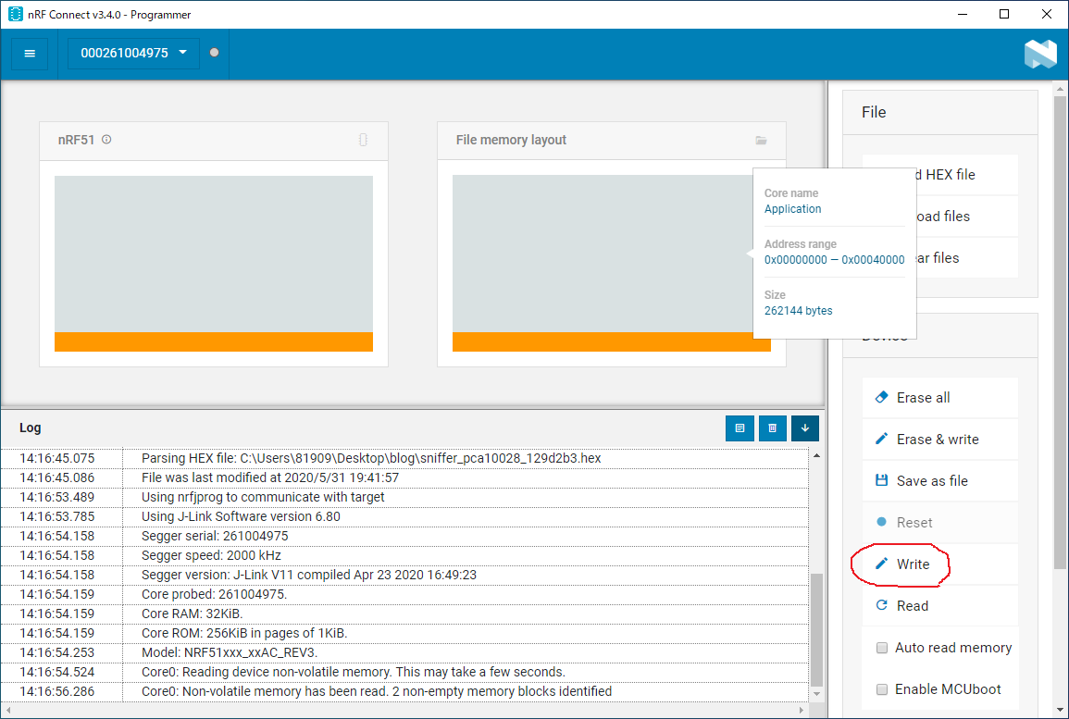Click 'Using nrfjprog to communicate with target' line
The image size is (1069, 719).
coord(263,497)
